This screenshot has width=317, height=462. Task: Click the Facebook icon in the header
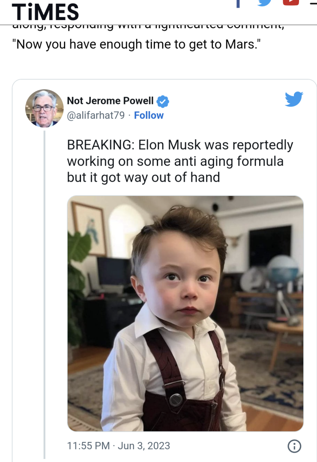coord(238,3)
